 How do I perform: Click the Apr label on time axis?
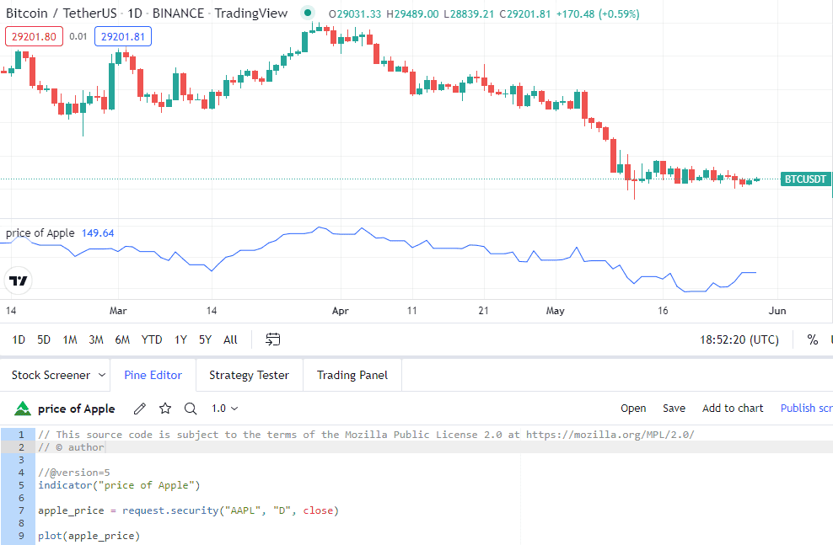tap(340, 311)
